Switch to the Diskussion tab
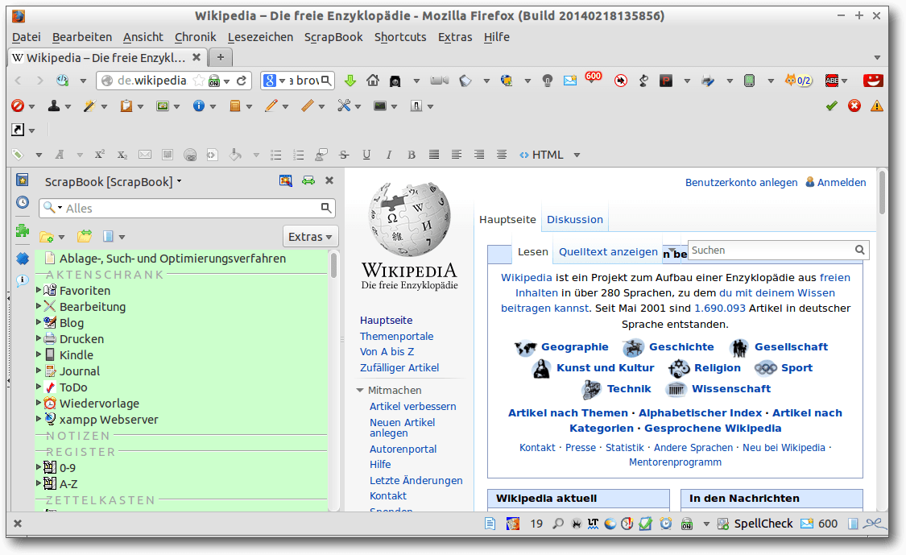 (x=575, y=220)
